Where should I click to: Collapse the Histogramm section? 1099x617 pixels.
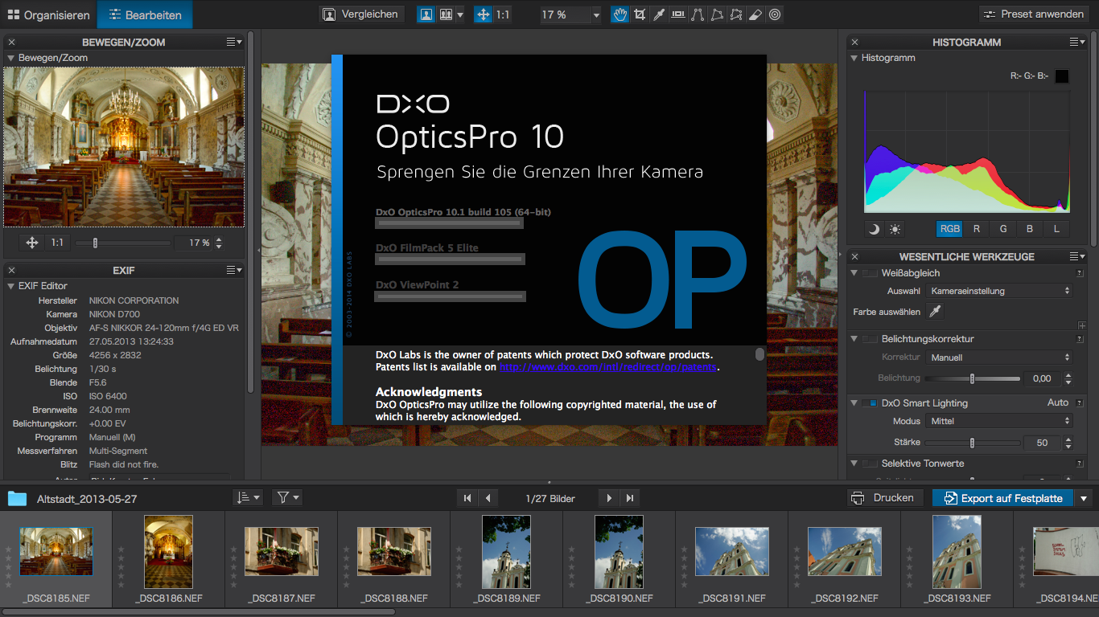pyautogui.click(x=854, y=58)
